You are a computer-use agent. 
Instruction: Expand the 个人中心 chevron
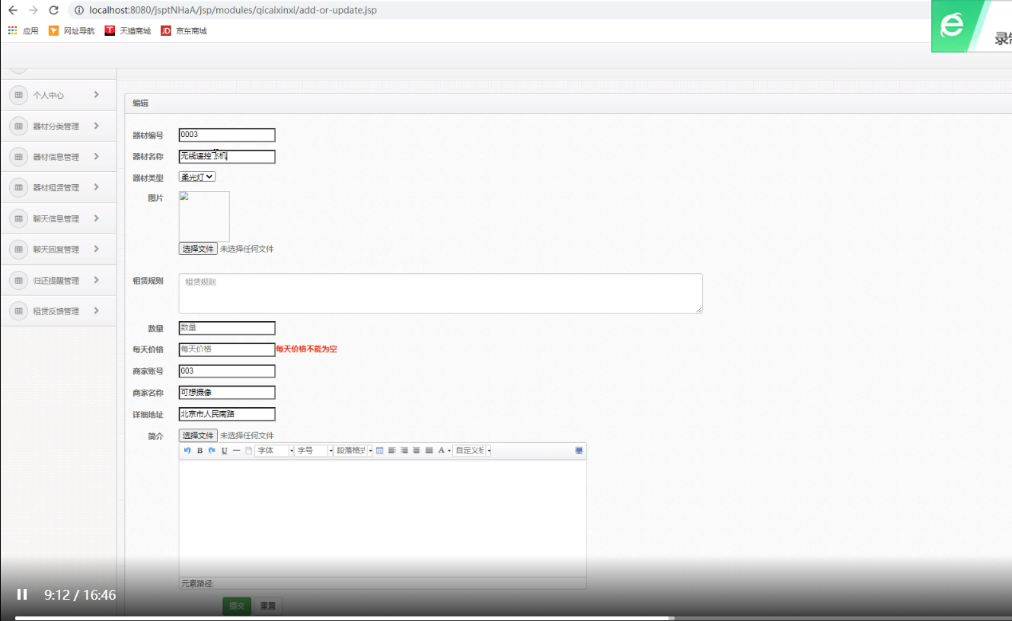[x=97, y=94]
